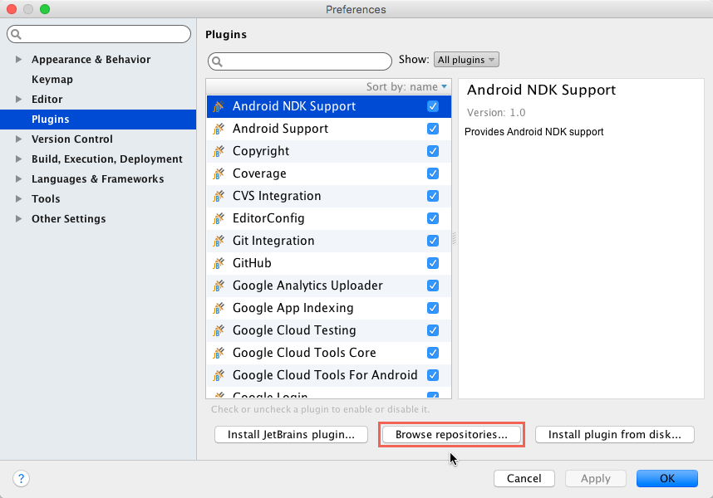The width and height of the screenshot is (713, 498).
Task: Disable the Android NDK Support plugin checkbox
Action: tap(433, 106)
